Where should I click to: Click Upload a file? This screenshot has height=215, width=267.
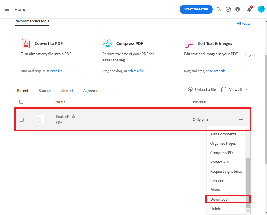202,89
